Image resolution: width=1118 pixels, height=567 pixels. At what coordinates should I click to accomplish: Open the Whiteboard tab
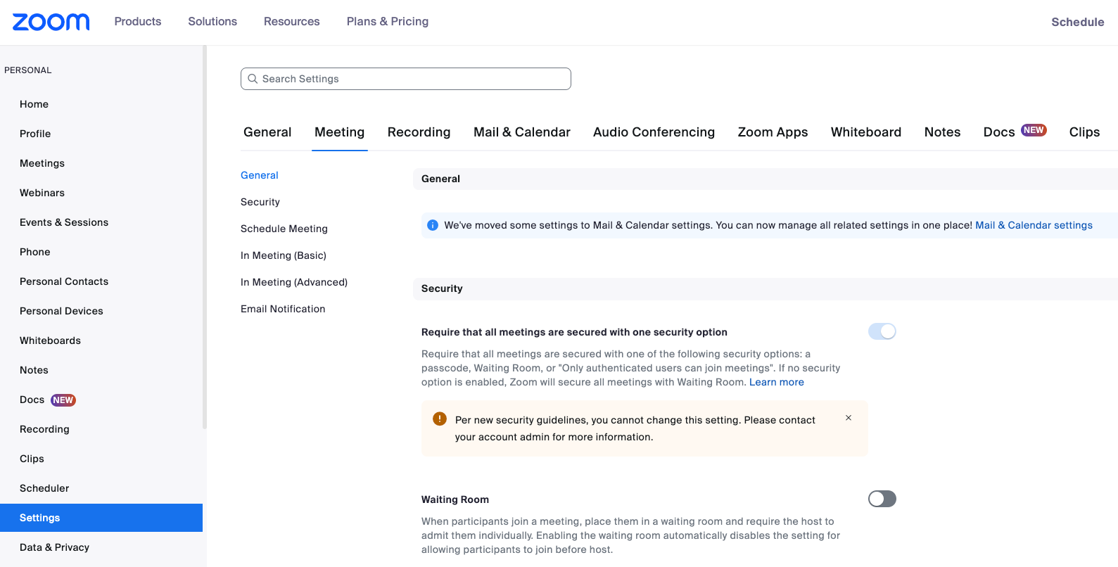click(866, 132)
